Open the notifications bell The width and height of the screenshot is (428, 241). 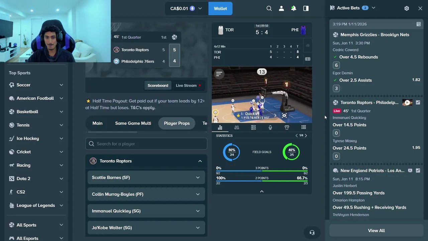click(294, 8)
